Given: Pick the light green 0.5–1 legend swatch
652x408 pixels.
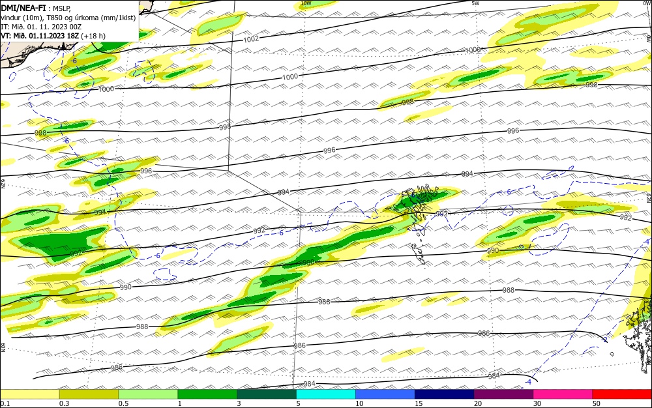Looking at the screenshot, I should pyautogui.click(x=148, y=394).
